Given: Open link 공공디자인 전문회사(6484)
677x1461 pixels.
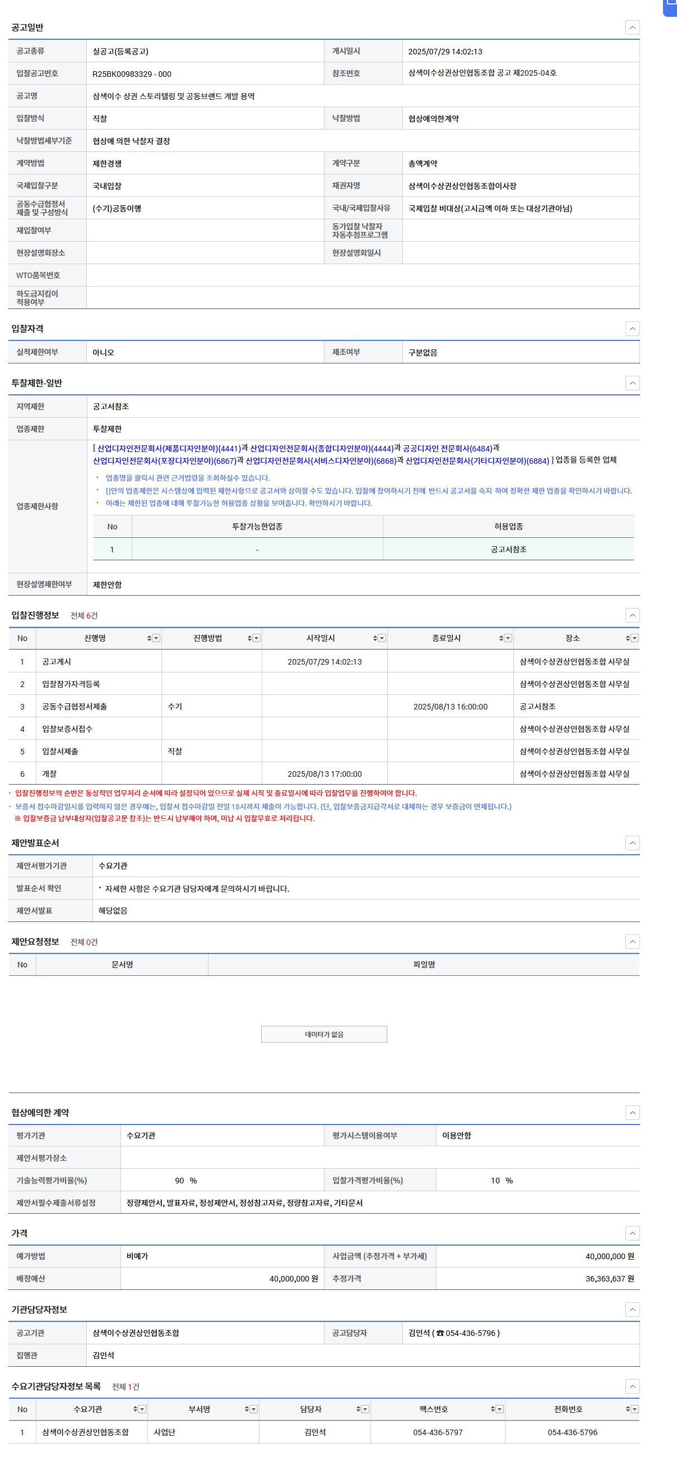Looking at the screenshot, I should pos(447,448).
